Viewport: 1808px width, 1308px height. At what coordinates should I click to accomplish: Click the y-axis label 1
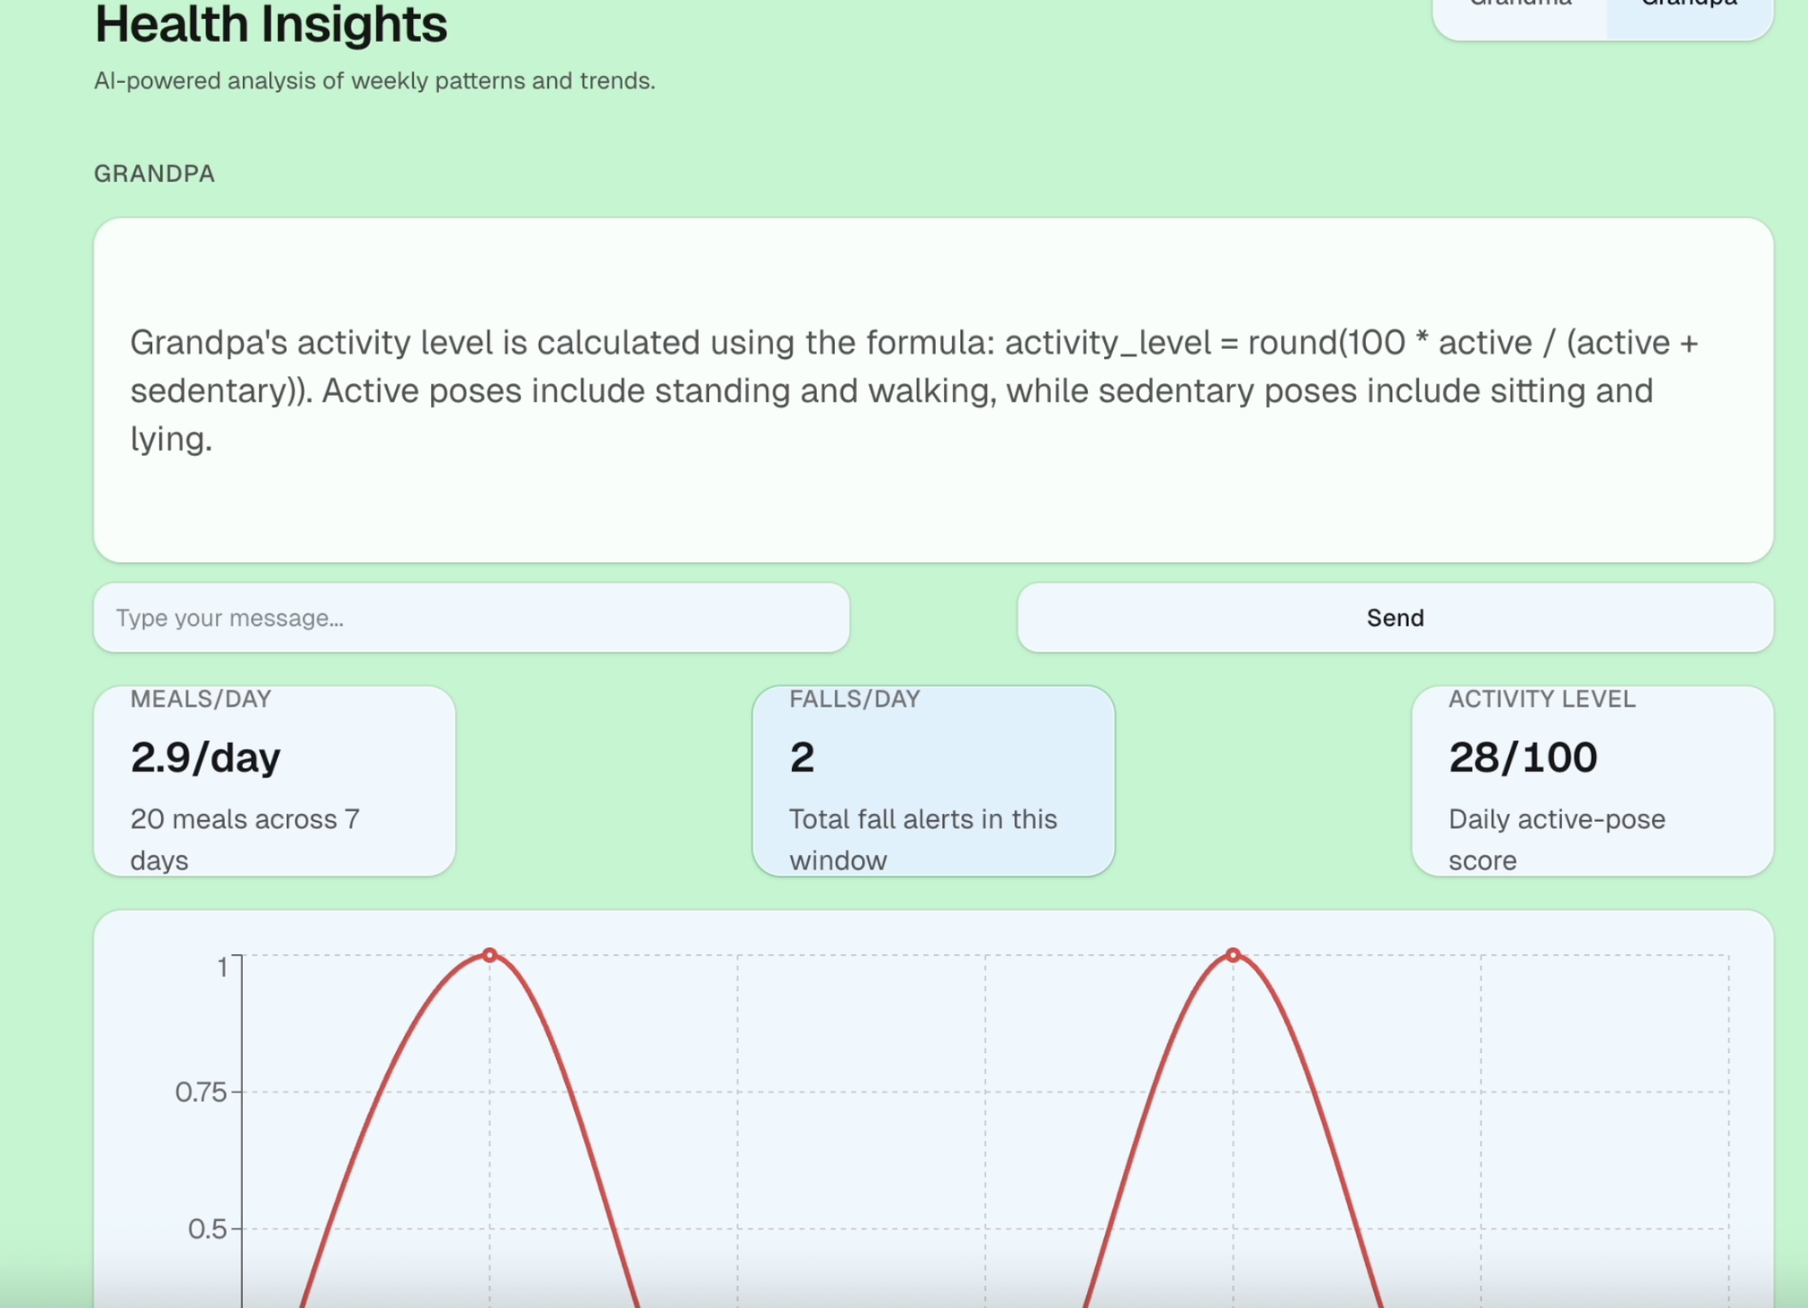point(222,967)
